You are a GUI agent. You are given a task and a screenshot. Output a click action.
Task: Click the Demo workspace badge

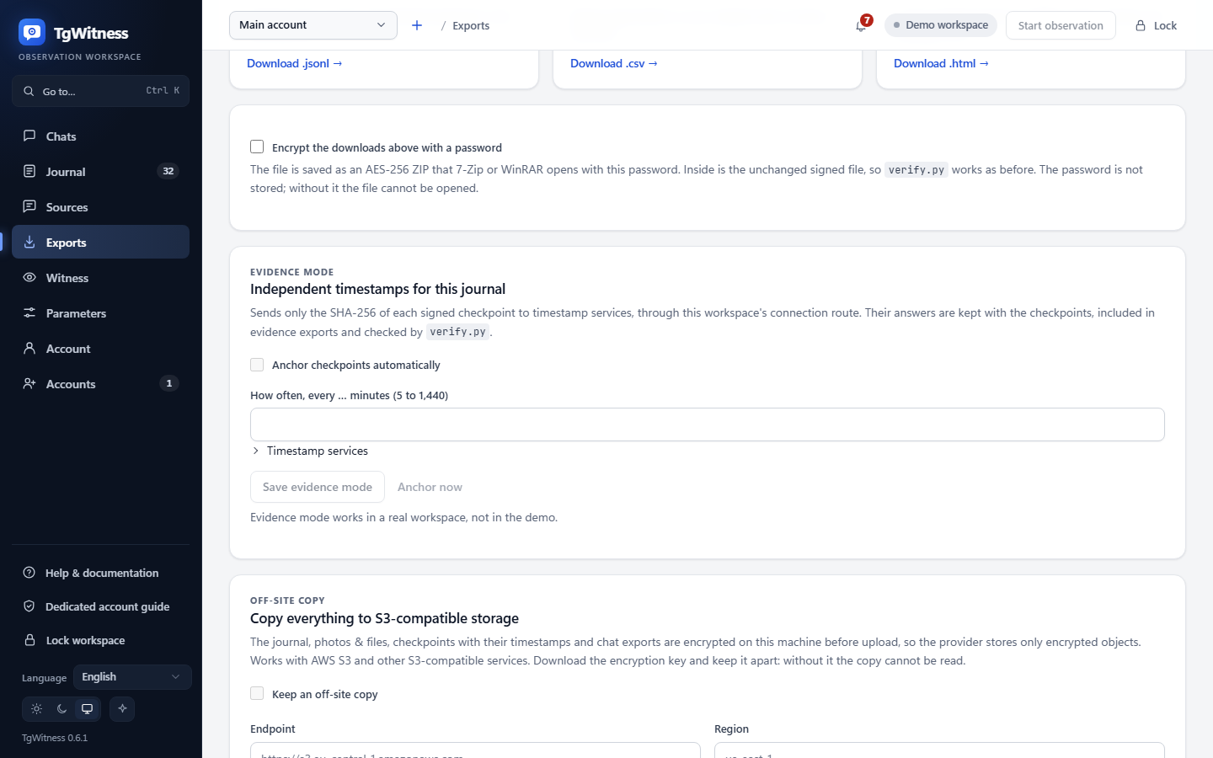[941, 25]
